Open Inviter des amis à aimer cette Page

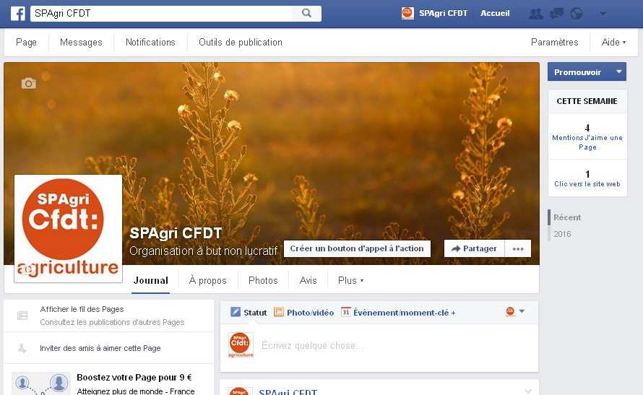(100, 348)
